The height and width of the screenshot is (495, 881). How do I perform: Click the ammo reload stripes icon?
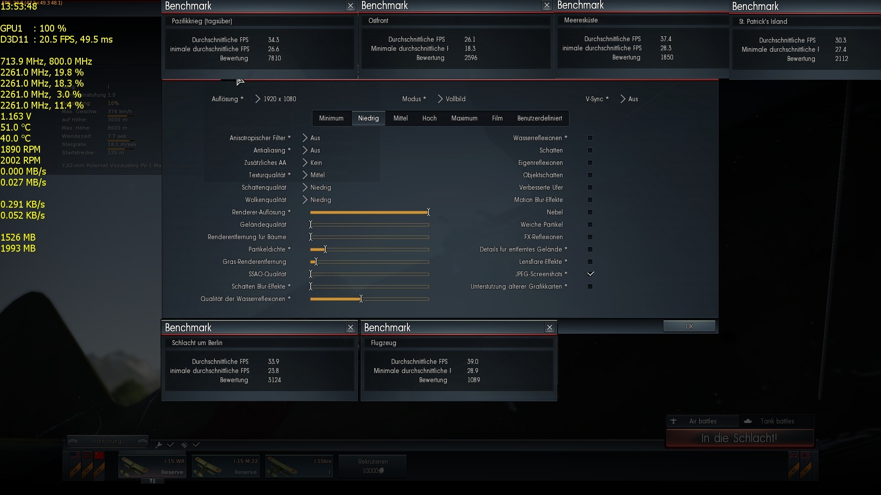[x=184, y=445]
